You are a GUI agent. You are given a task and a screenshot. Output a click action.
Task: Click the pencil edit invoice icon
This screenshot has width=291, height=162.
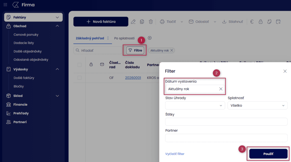[133, 22]
